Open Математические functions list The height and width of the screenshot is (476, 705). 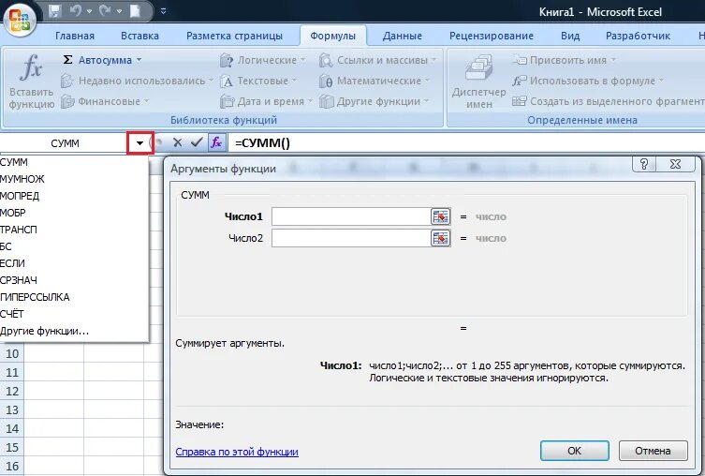[375, 81]
